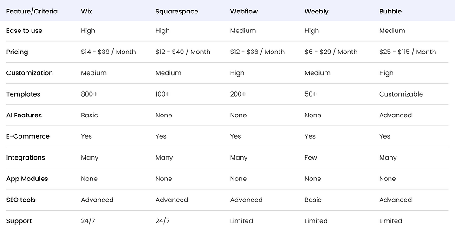Click Weebly None in AI Features row
Image resolution: width=455 pixels, height=232 pixels.
coord(313,115)
